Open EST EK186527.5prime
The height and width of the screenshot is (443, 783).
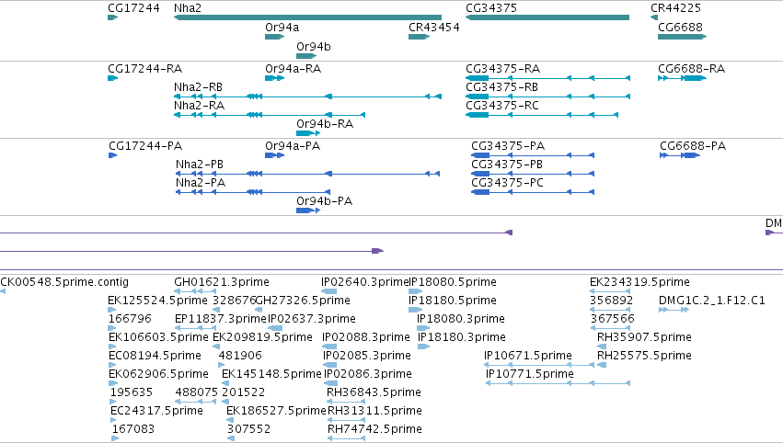276,412
